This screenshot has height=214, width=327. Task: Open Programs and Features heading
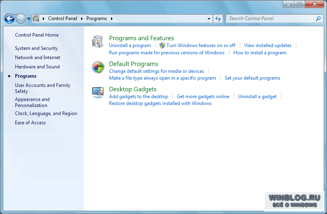point(141,38)
